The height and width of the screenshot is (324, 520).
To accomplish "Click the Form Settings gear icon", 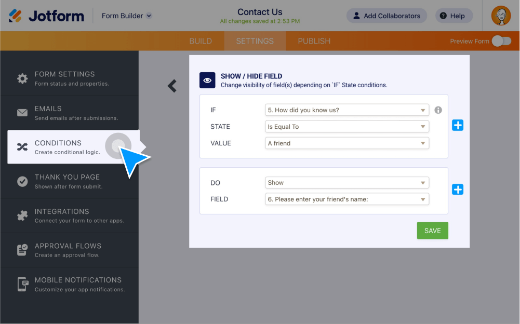I will (22, 77).
